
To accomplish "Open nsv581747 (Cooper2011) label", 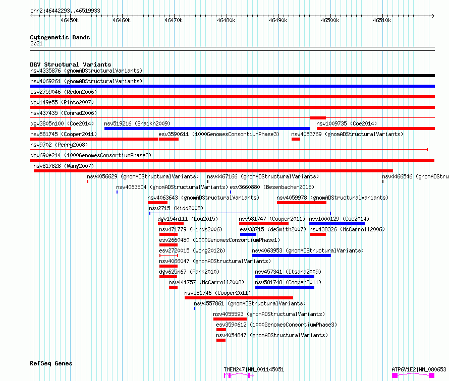I will (x=272, y=219).
